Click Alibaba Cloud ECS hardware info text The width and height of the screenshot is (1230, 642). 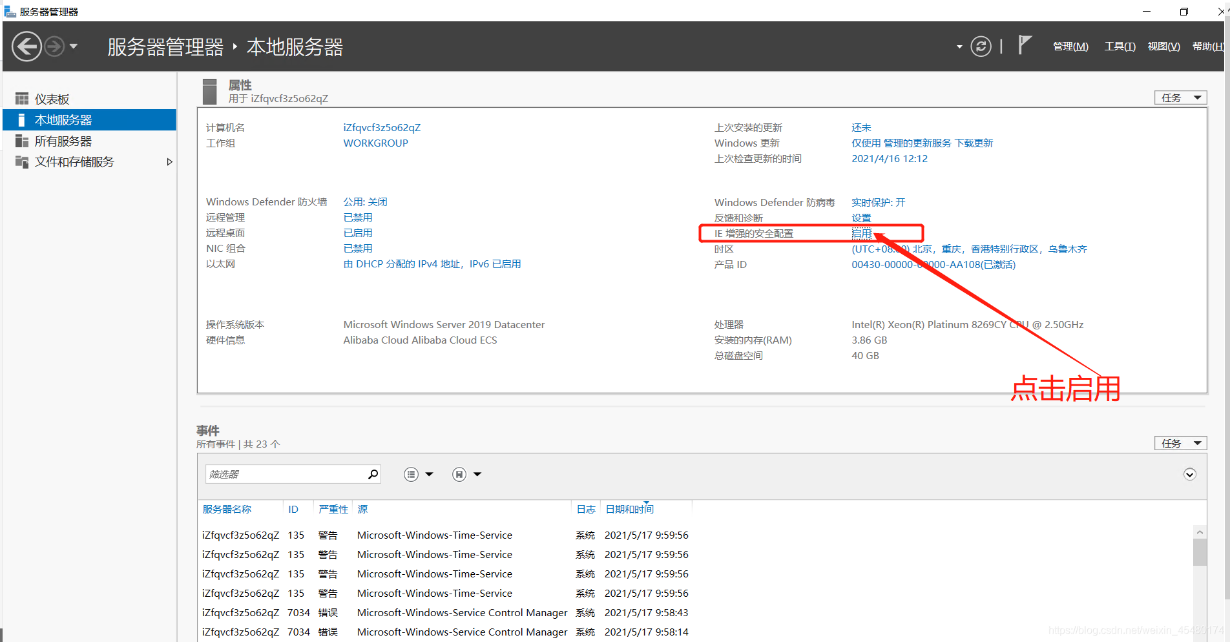tap(420, 340)
